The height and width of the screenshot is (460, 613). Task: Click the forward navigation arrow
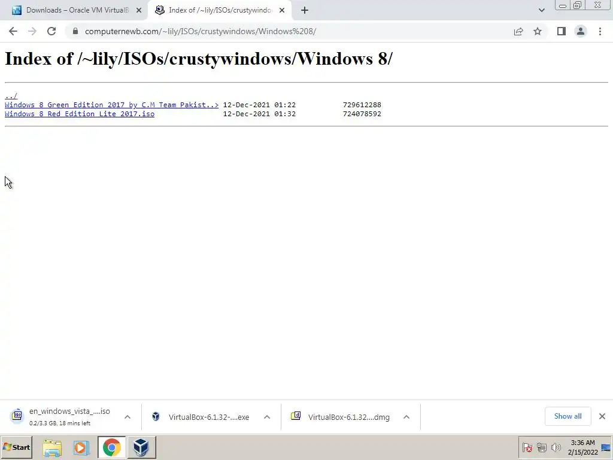pos(32,31)
